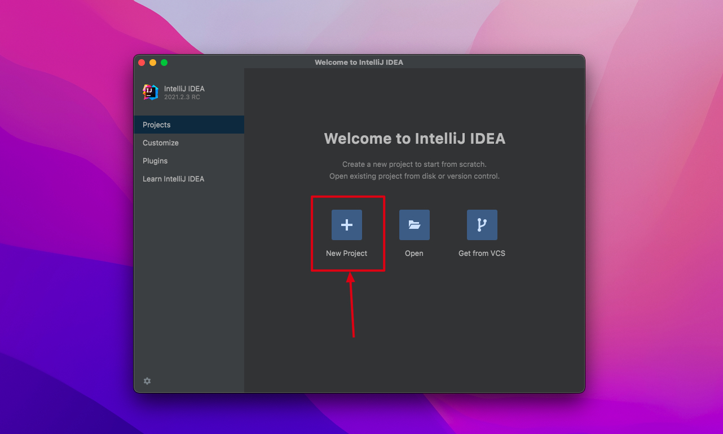Click the New Project plus icon
723x434 pixels.
pyautogui.click(x=347, y=225)
